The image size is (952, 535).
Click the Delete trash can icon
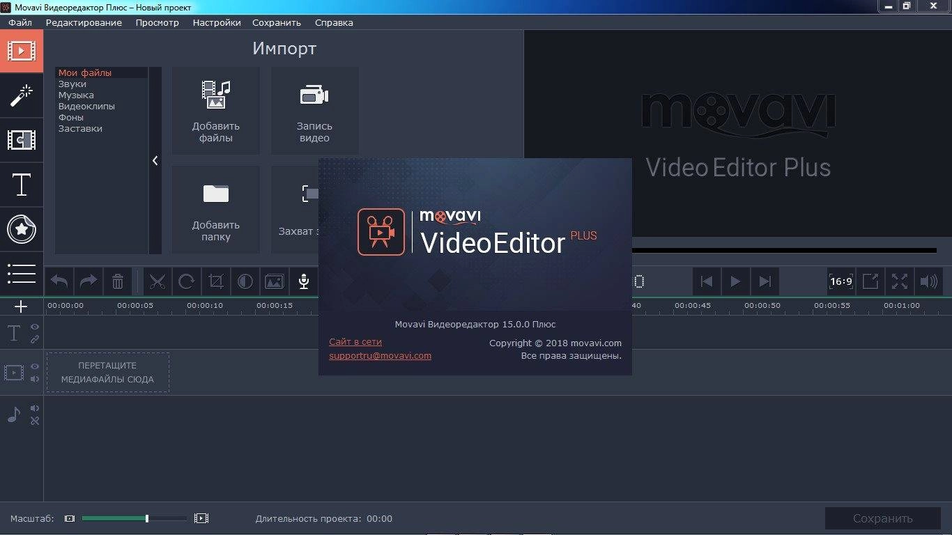[118, 281]
